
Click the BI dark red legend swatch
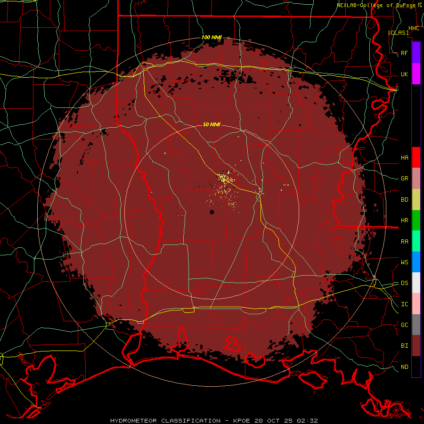click(x=416, y=346)
